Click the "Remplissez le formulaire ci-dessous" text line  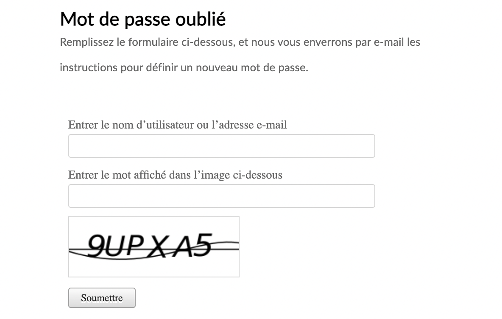[x=240, y=42]
